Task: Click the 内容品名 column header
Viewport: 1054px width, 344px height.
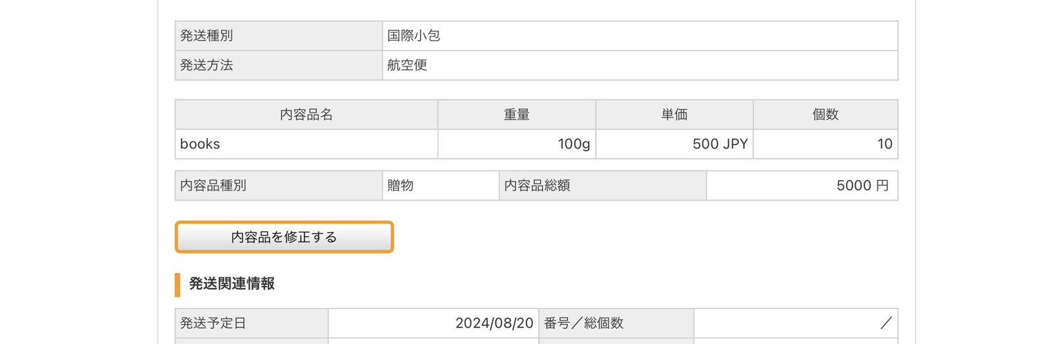Action: [x=306, y=114]
